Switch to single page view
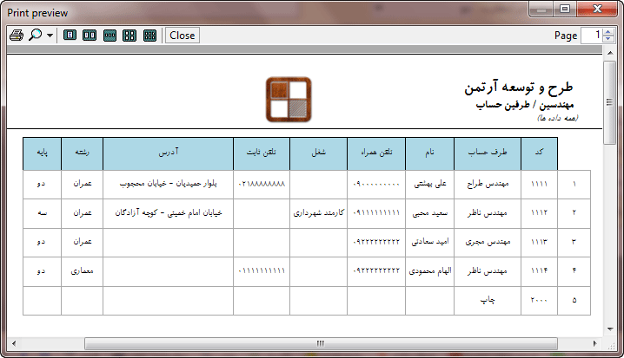 [69, 36]
